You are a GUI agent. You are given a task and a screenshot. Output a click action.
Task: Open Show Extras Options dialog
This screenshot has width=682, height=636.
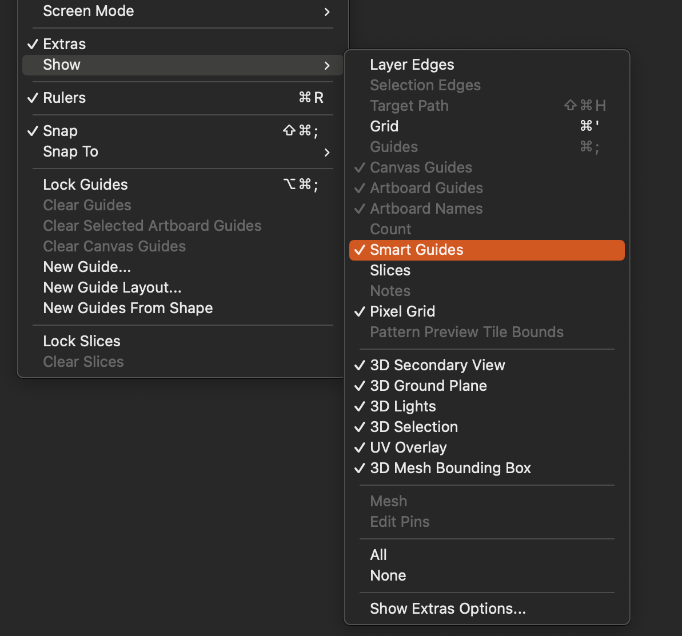(448, 609)
